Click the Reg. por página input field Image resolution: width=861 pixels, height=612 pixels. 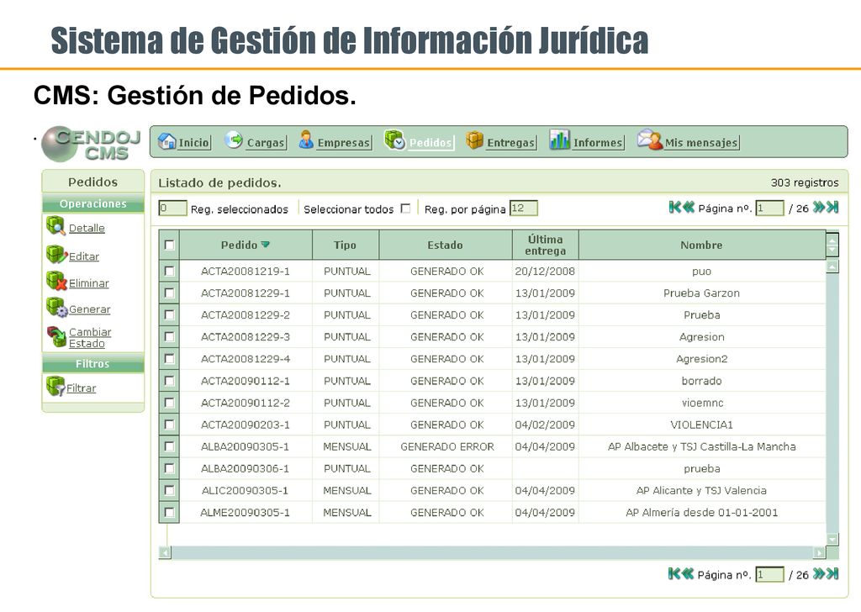pos(523,208)
